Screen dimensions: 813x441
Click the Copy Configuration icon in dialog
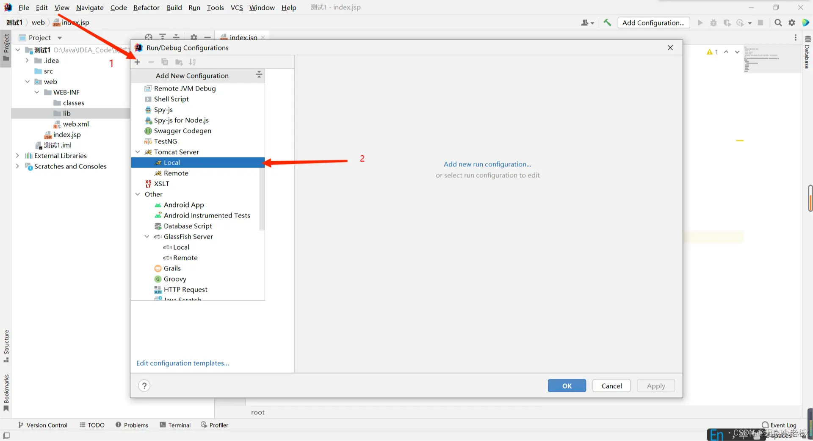(165, 62)
